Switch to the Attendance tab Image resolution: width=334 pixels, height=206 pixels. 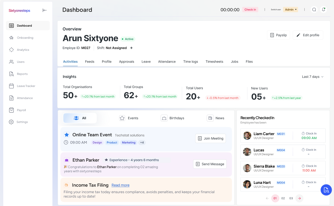tap(167, 62)
